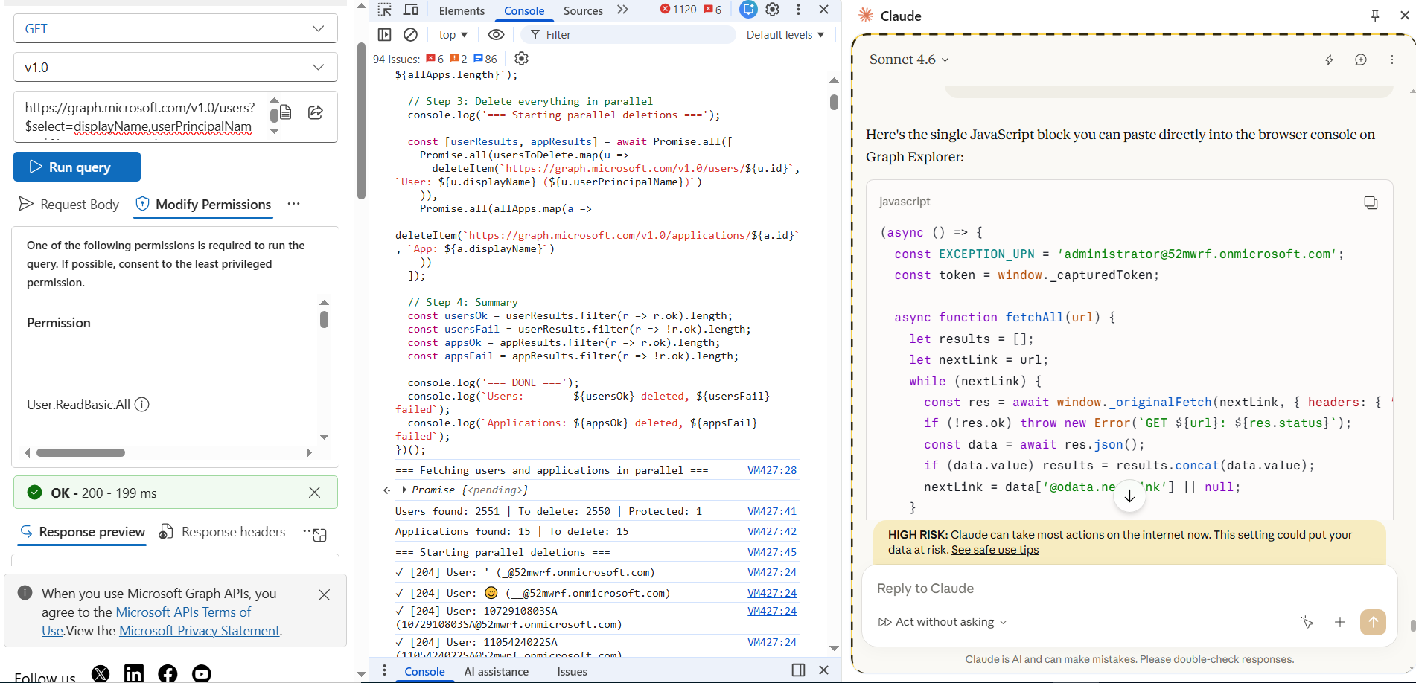The width and height of the screenshot is (1416, 683).
Task: Open the Issues drawer tab
Action: [573, 671]
